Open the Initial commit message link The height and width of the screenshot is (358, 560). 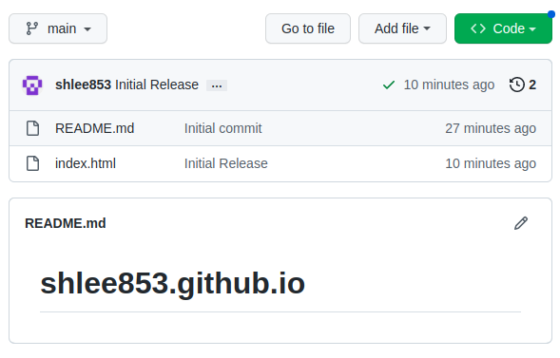pos(222,128)
